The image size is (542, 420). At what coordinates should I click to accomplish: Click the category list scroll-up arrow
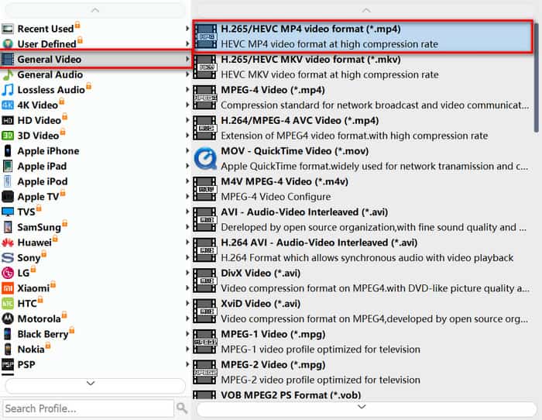click(95, 10)
